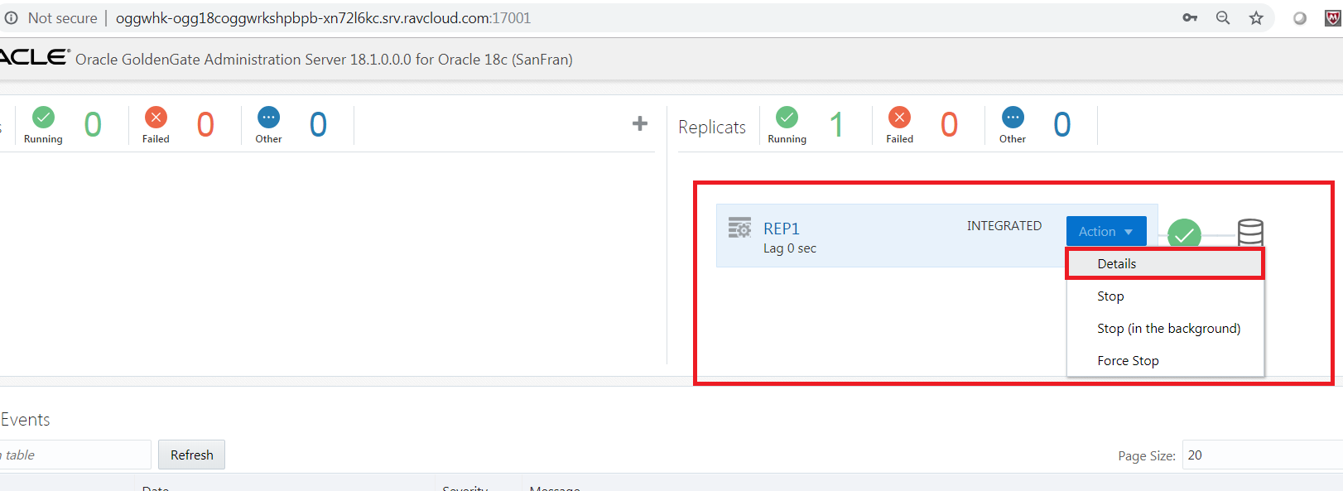Click the INTEGRATED label on REP1
The width and height of the screenshot is (1343, 491).
click(x=1004, y=225)
